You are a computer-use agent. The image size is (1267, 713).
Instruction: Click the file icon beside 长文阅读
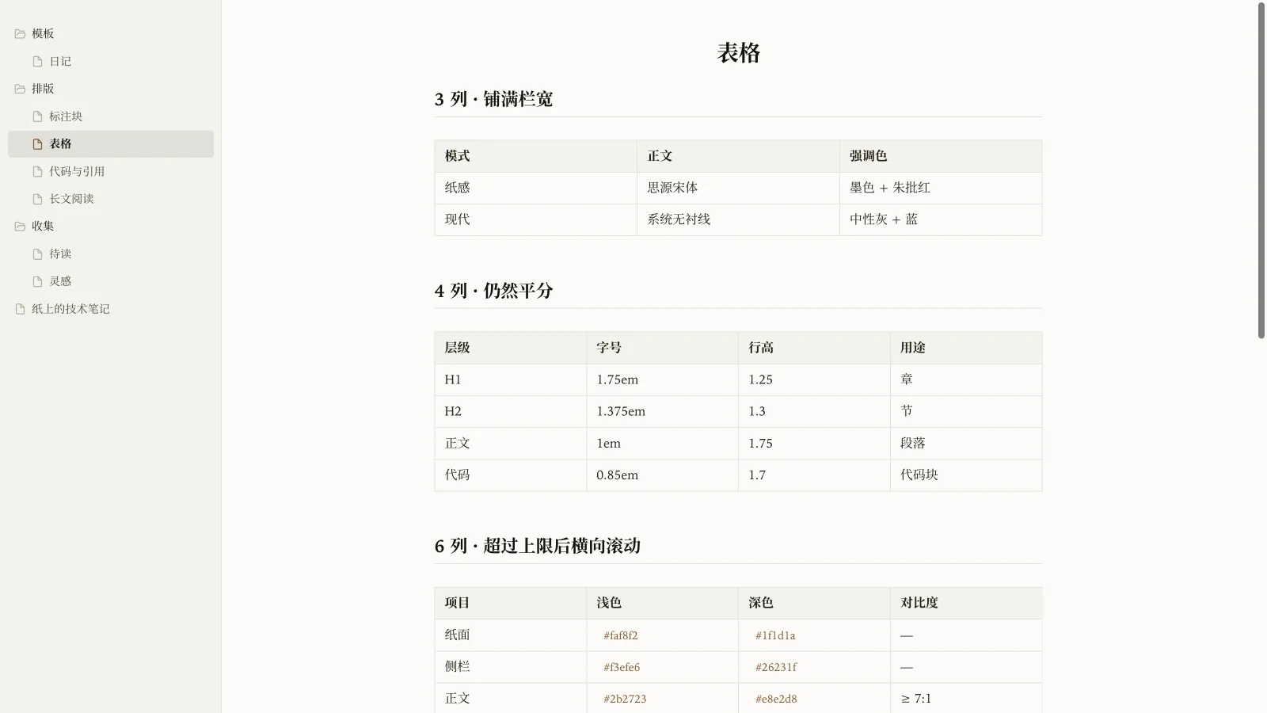(x=37, y=199)
